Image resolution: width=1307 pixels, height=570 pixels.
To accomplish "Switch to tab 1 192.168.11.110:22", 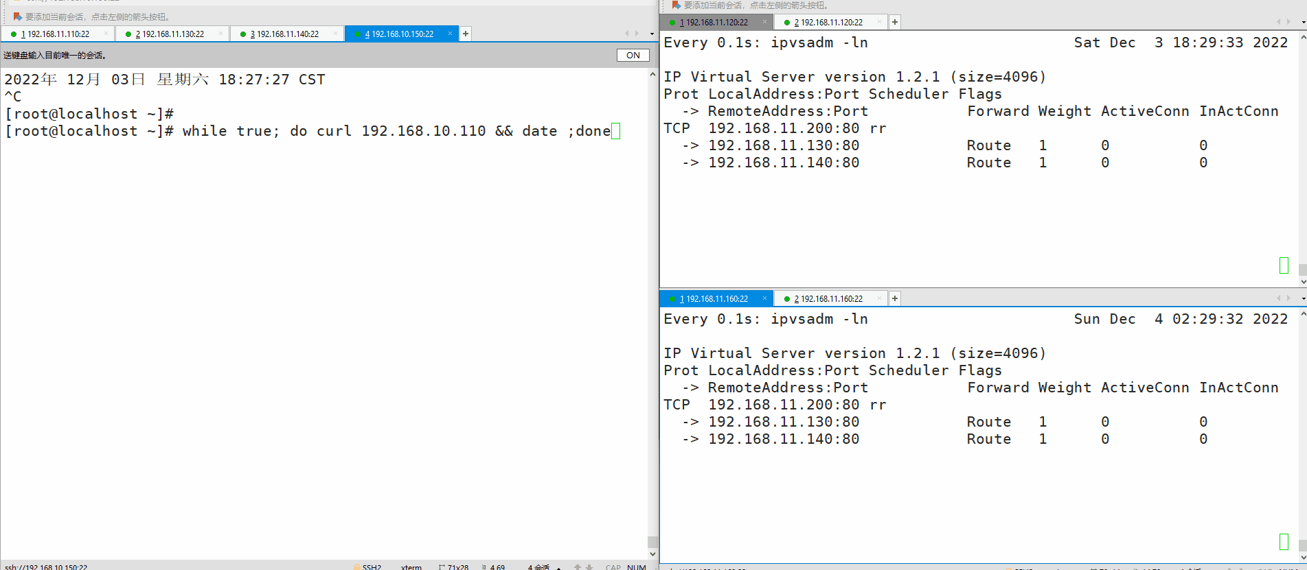I will tap(55, 34).
